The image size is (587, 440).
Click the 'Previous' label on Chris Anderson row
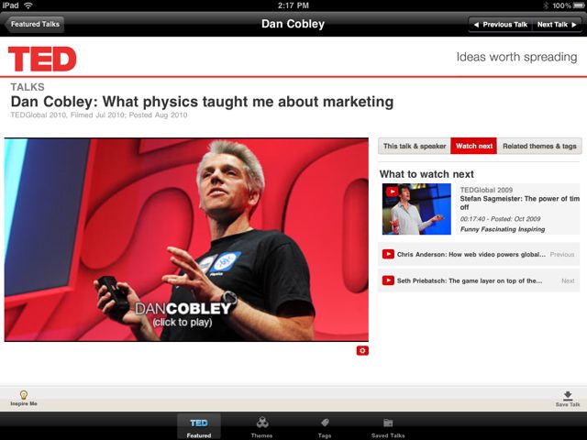562,255
